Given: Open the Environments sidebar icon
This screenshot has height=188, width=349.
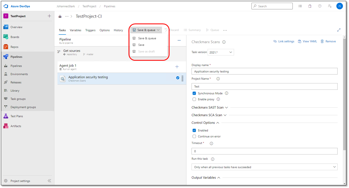Looking at the screenshot, I should 6,74.
